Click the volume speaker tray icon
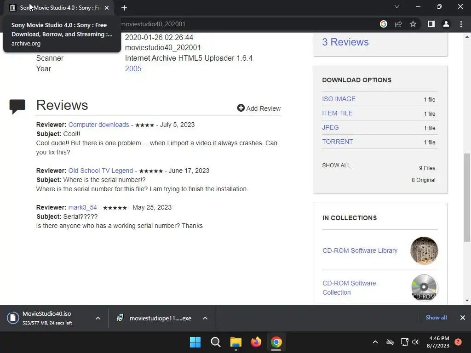Image resolution: width=471 pixels, height=353 pixels. [x=415, y=342]
